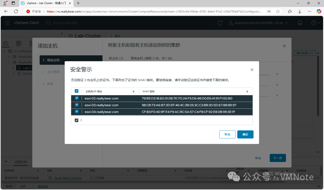Viewport: 324px width, 190px height.
Task: Switch to VMs and Templates inventory view
Action: [x=19, y=43]
